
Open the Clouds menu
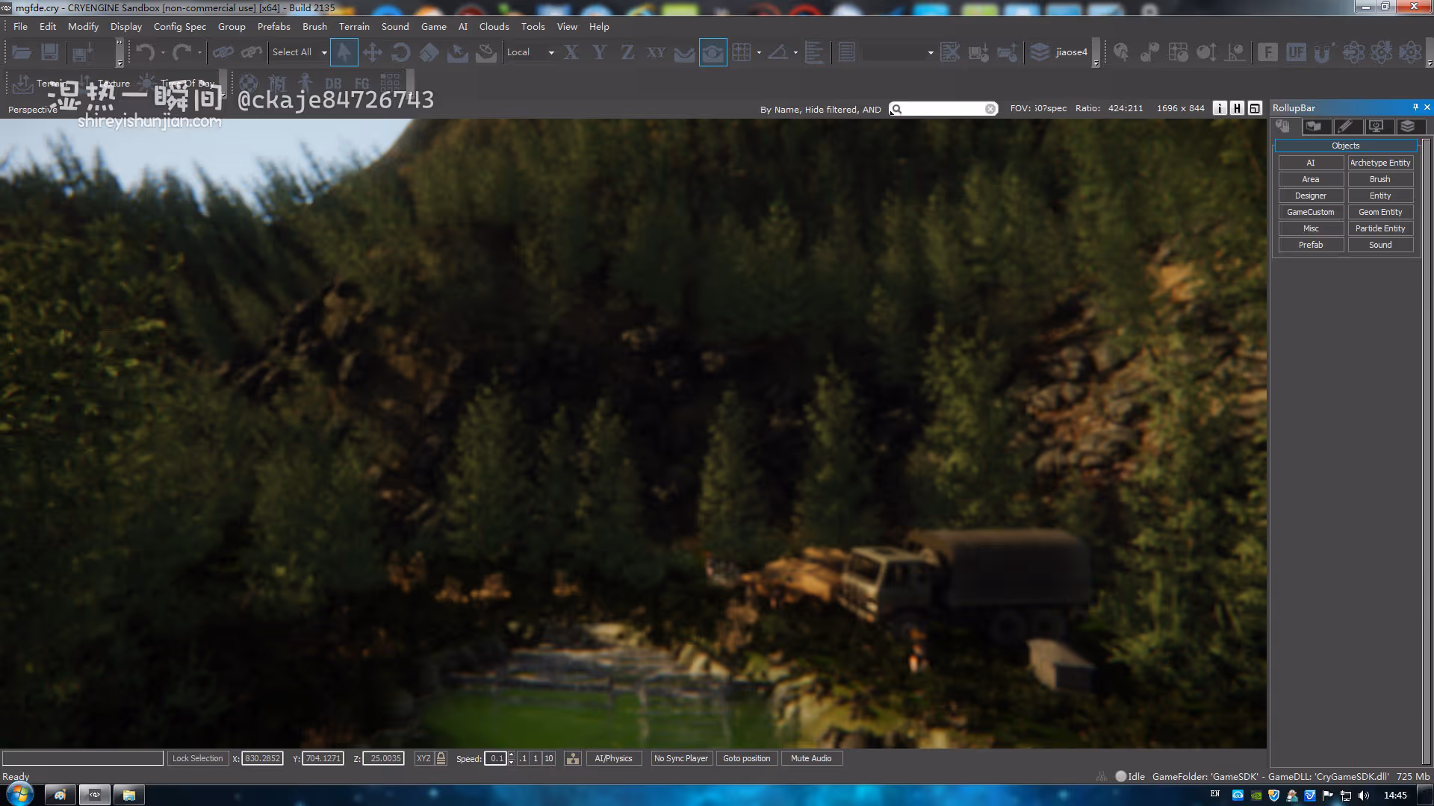[x=494, y=26]
